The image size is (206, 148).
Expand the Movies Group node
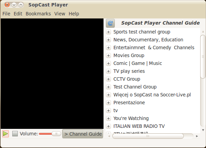click(x=109, y=55)
